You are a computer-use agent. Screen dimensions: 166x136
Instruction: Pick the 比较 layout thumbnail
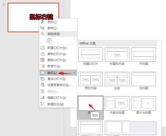tap(117, 79)
